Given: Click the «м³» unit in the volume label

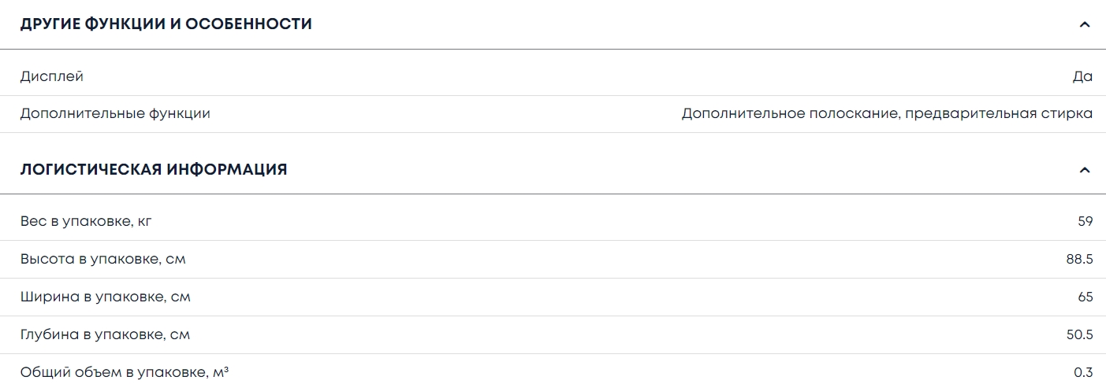Looking at the screenshot, I should (x=221, y=372).
